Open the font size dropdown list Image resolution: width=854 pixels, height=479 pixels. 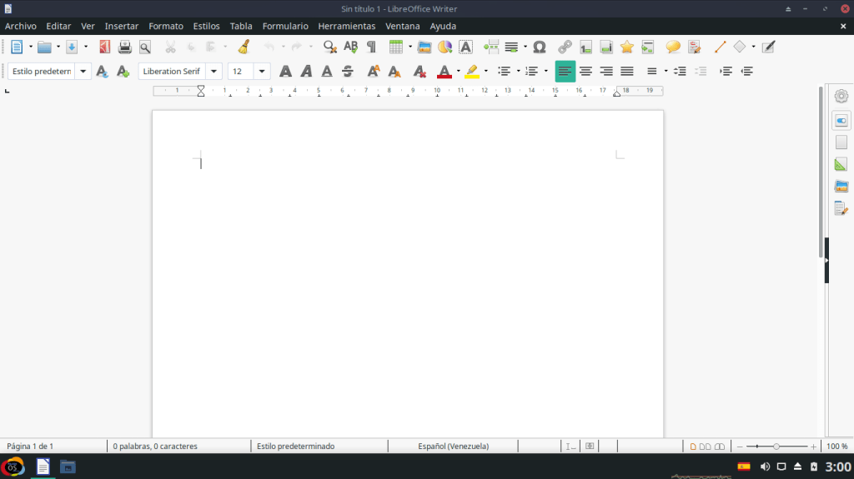262,72
